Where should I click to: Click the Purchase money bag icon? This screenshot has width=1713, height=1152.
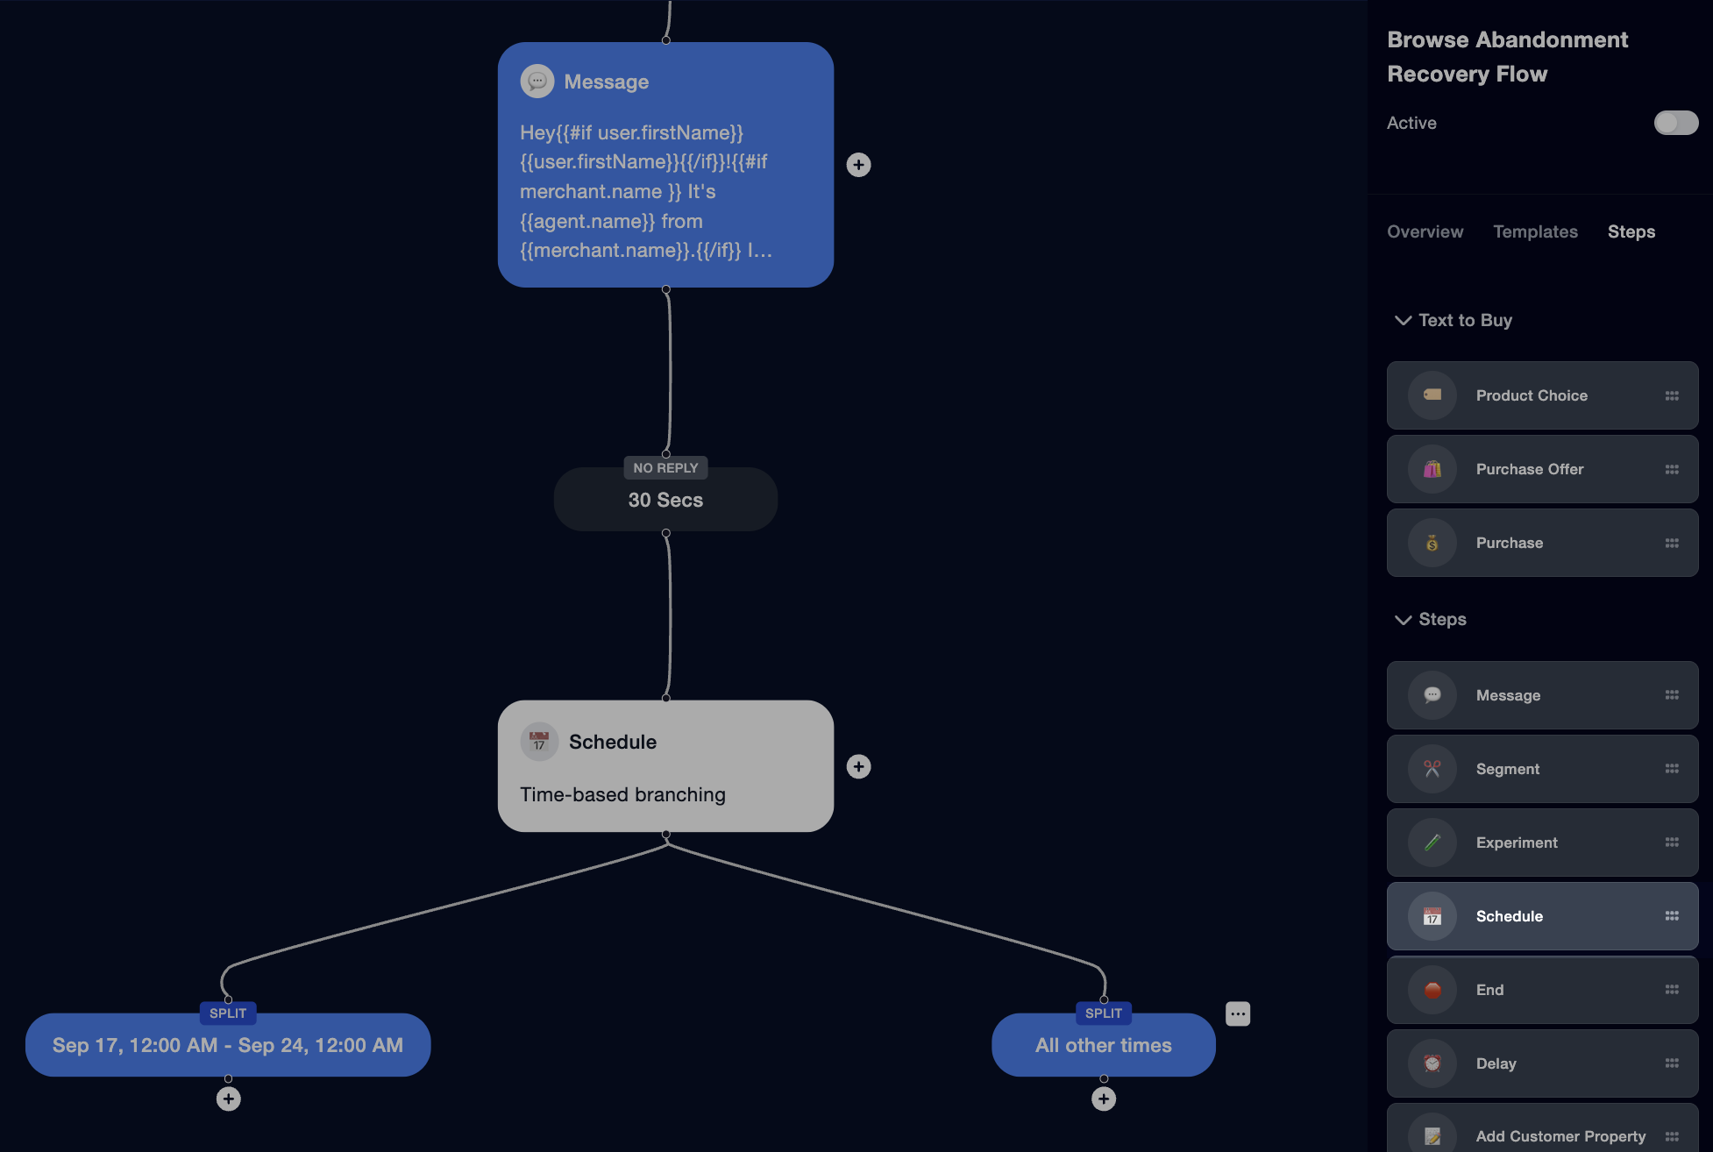point(1432,543)
